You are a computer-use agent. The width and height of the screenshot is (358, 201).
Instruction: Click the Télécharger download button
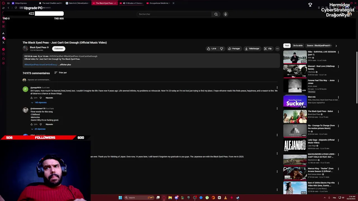(252, 49)
